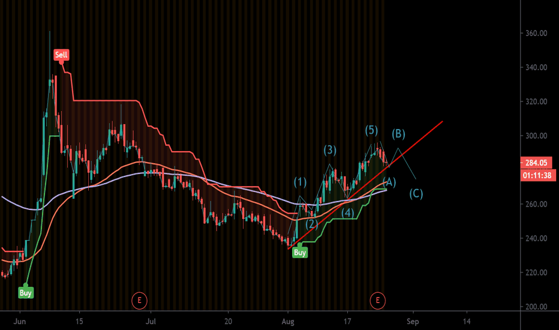Screen dimensions: 559x330
Task: Click the 220.00 price axis label
Action: pos(536,272)
